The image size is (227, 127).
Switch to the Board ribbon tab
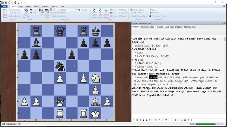coord(28,6)
